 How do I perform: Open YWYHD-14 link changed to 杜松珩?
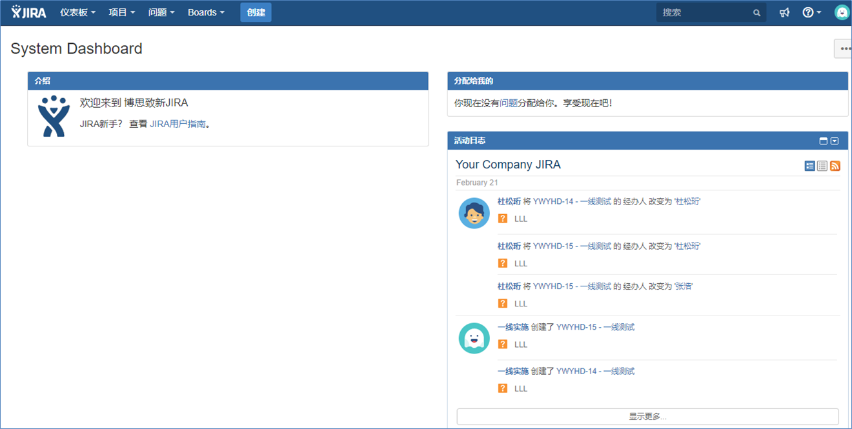pos(572,201)
